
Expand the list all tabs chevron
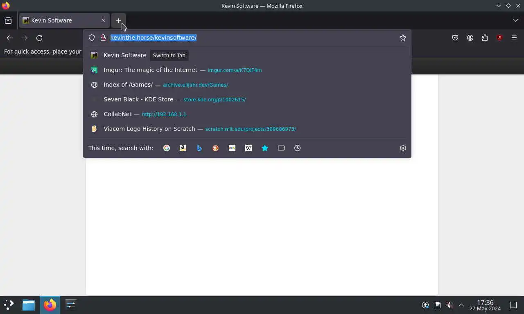coord(516,20)
